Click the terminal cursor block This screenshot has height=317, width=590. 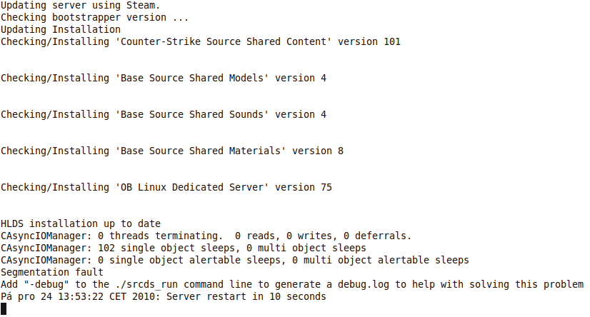pyautogui.click(x=4, y=308)
